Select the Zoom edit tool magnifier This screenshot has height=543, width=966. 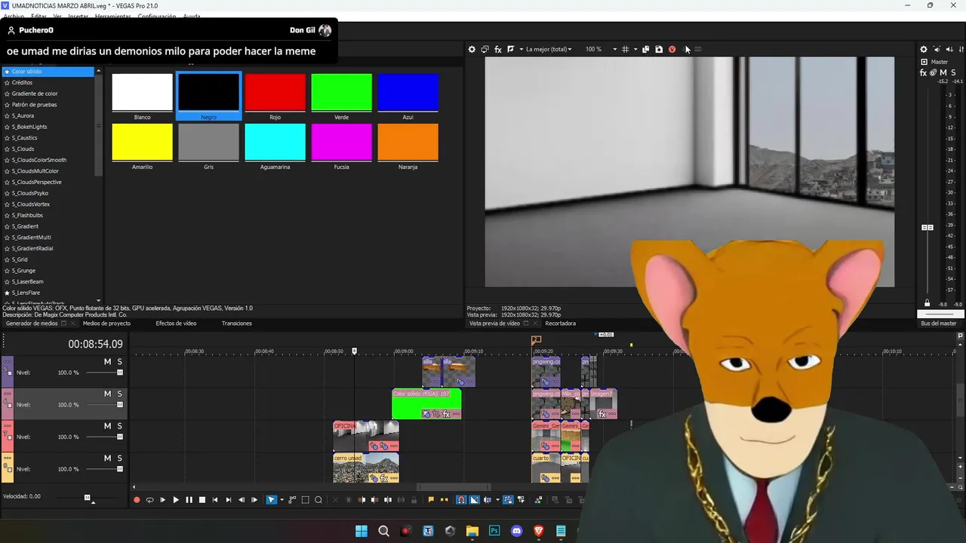318,499
